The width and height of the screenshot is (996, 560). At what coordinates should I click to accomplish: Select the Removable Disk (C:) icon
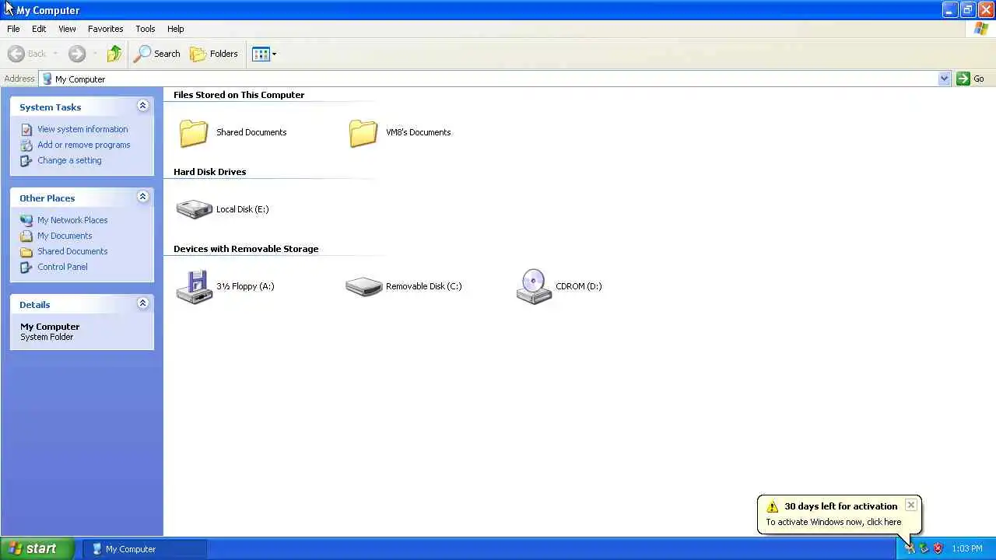tap(363, 286)
